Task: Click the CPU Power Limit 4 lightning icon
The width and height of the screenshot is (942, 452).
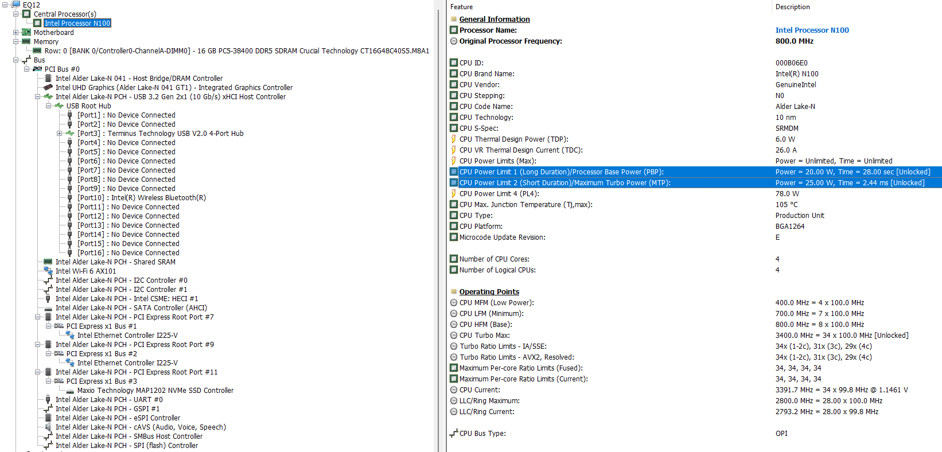Action: tap(453, 193)
